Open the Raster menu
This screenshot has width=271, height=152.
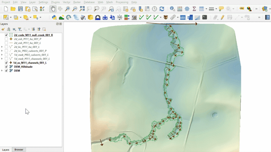click(77, 2)
